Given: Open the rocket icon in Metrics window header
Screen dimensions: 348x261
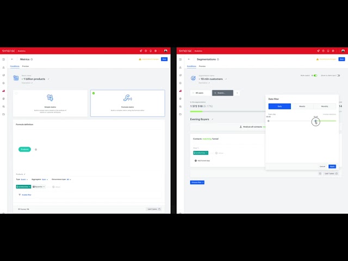Looking at the screenshot, I should 141,51.
